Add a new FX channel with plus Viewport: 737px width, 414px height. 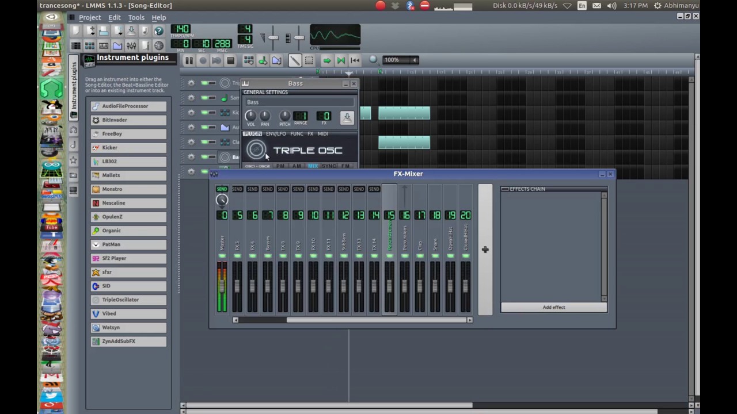point(485,250)
